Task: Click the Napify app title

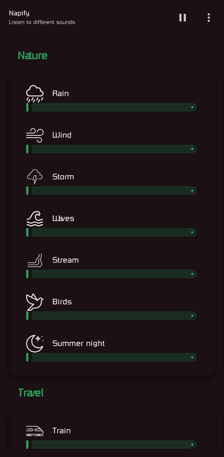Action: (19, 13)
